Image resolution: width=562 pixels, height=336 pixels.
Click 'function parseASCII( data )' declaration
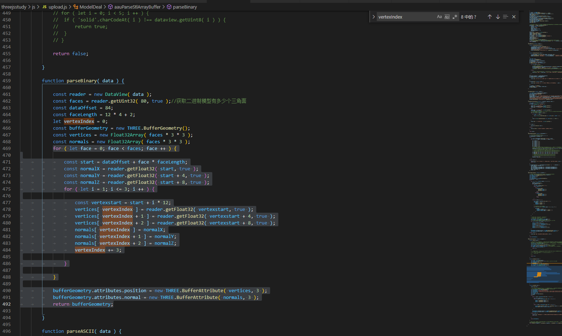point(82,331)
